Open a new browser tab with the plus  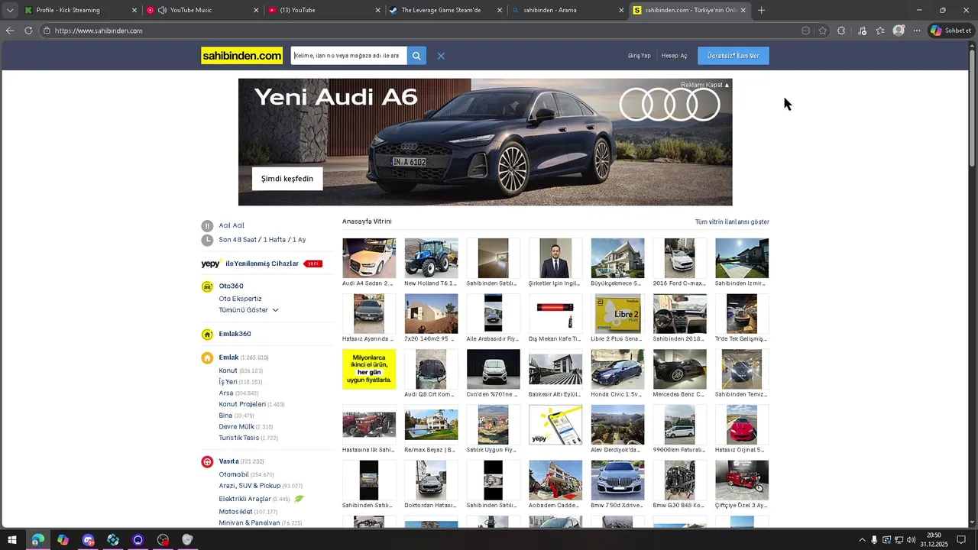761,10
